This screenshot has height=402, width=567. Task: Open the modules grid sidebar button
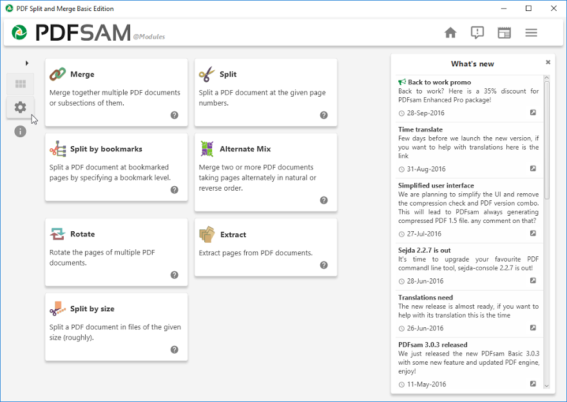click(20, 84)
